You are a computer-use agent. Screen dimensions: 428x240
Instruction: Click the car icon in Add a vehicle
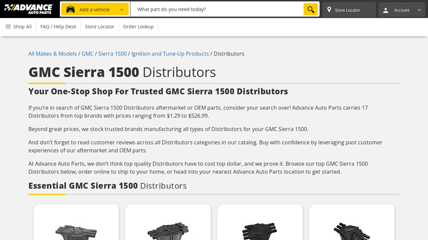[71, 10]
